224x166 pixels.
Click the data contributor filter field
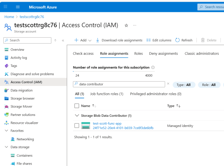point(119,84)
